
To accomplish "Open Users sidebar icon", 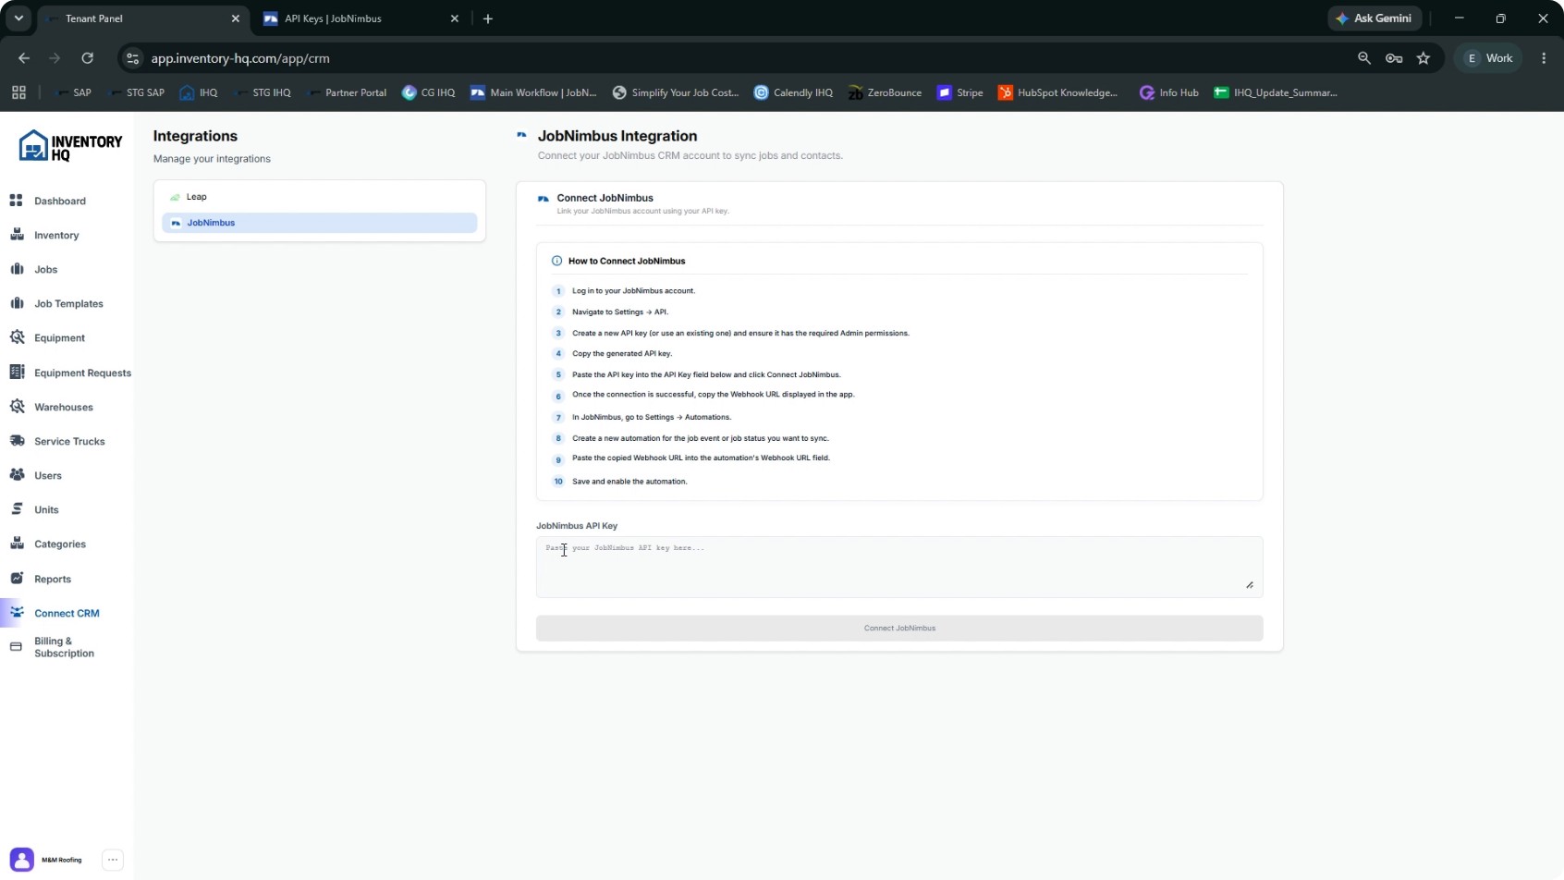I will 17,475.
